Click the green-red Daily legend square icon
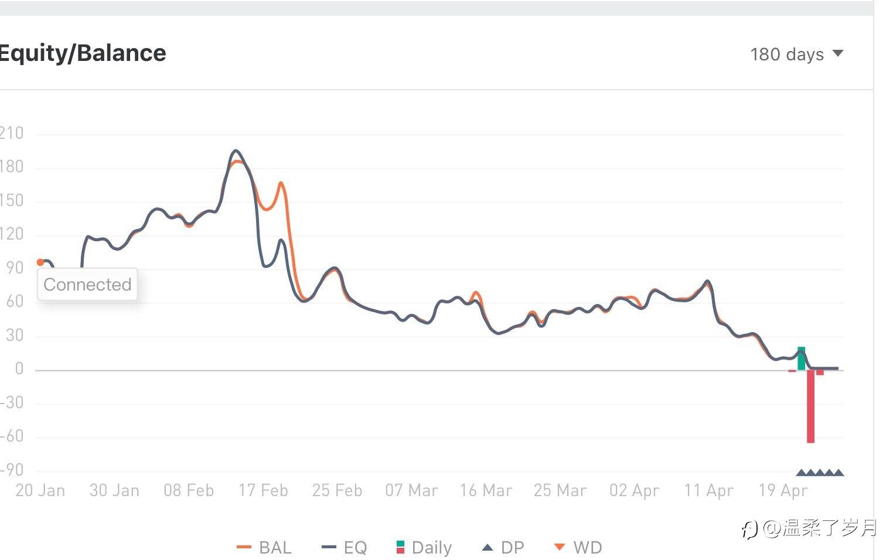The height and width of the screenshot is (560, 886). (x=400, y=547)
